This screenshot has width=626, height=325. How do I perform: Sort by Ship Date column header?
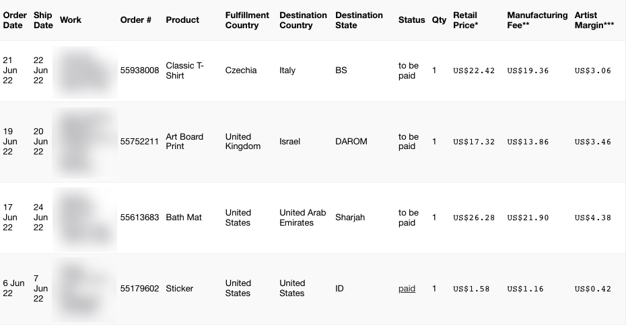(43, 20)
